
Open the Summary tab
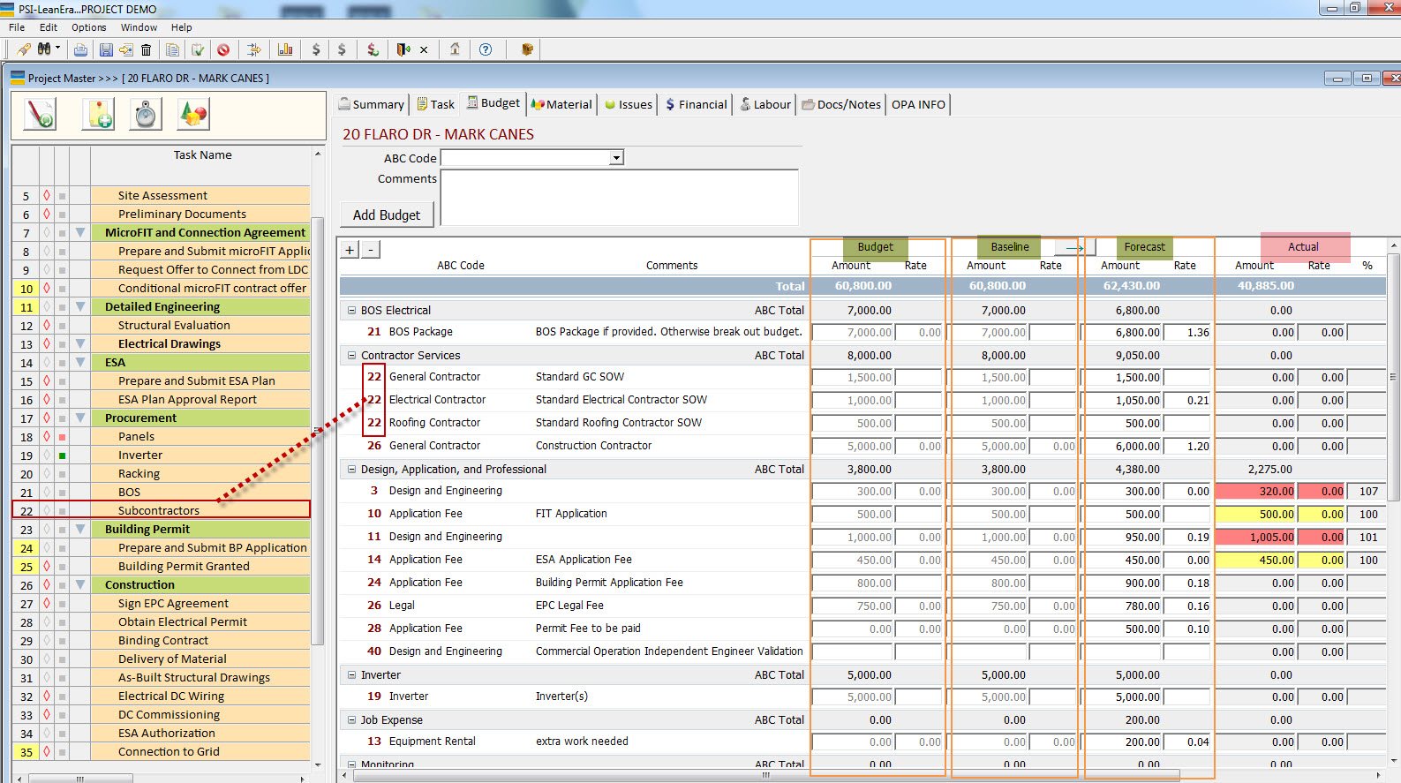371,104
